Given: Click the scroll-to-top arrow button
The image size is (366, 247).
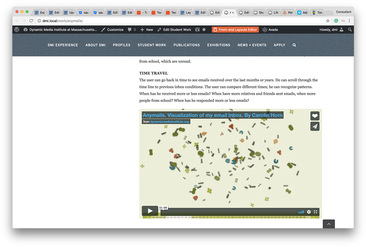Looking at the screenshot, I should pos(329,224).
